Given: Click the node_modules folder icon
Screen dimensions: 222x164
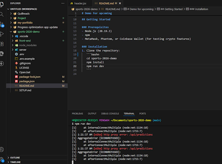Looking at the screenshot, I should point(16,45).
